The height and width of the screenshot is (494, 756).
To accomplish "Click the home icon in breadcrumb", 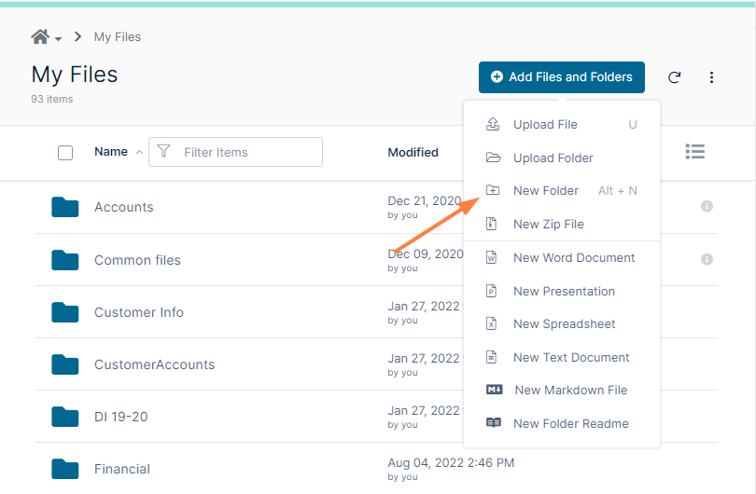I will [x=39, y=37].
